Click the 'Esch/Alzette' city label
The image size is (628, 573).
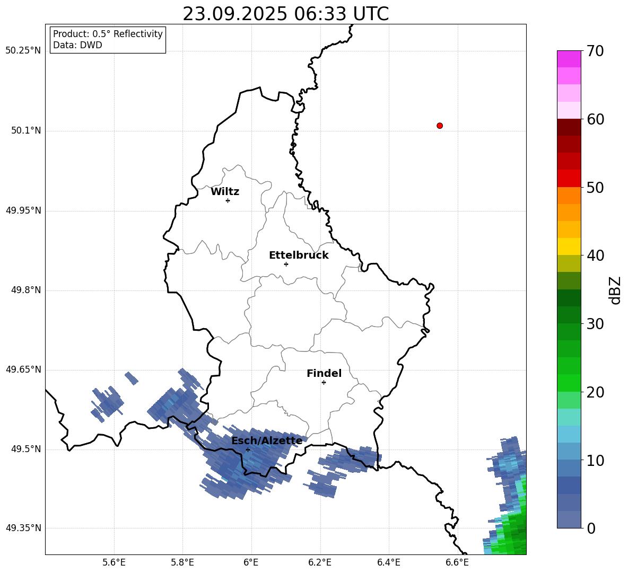(x=267, y=440)
